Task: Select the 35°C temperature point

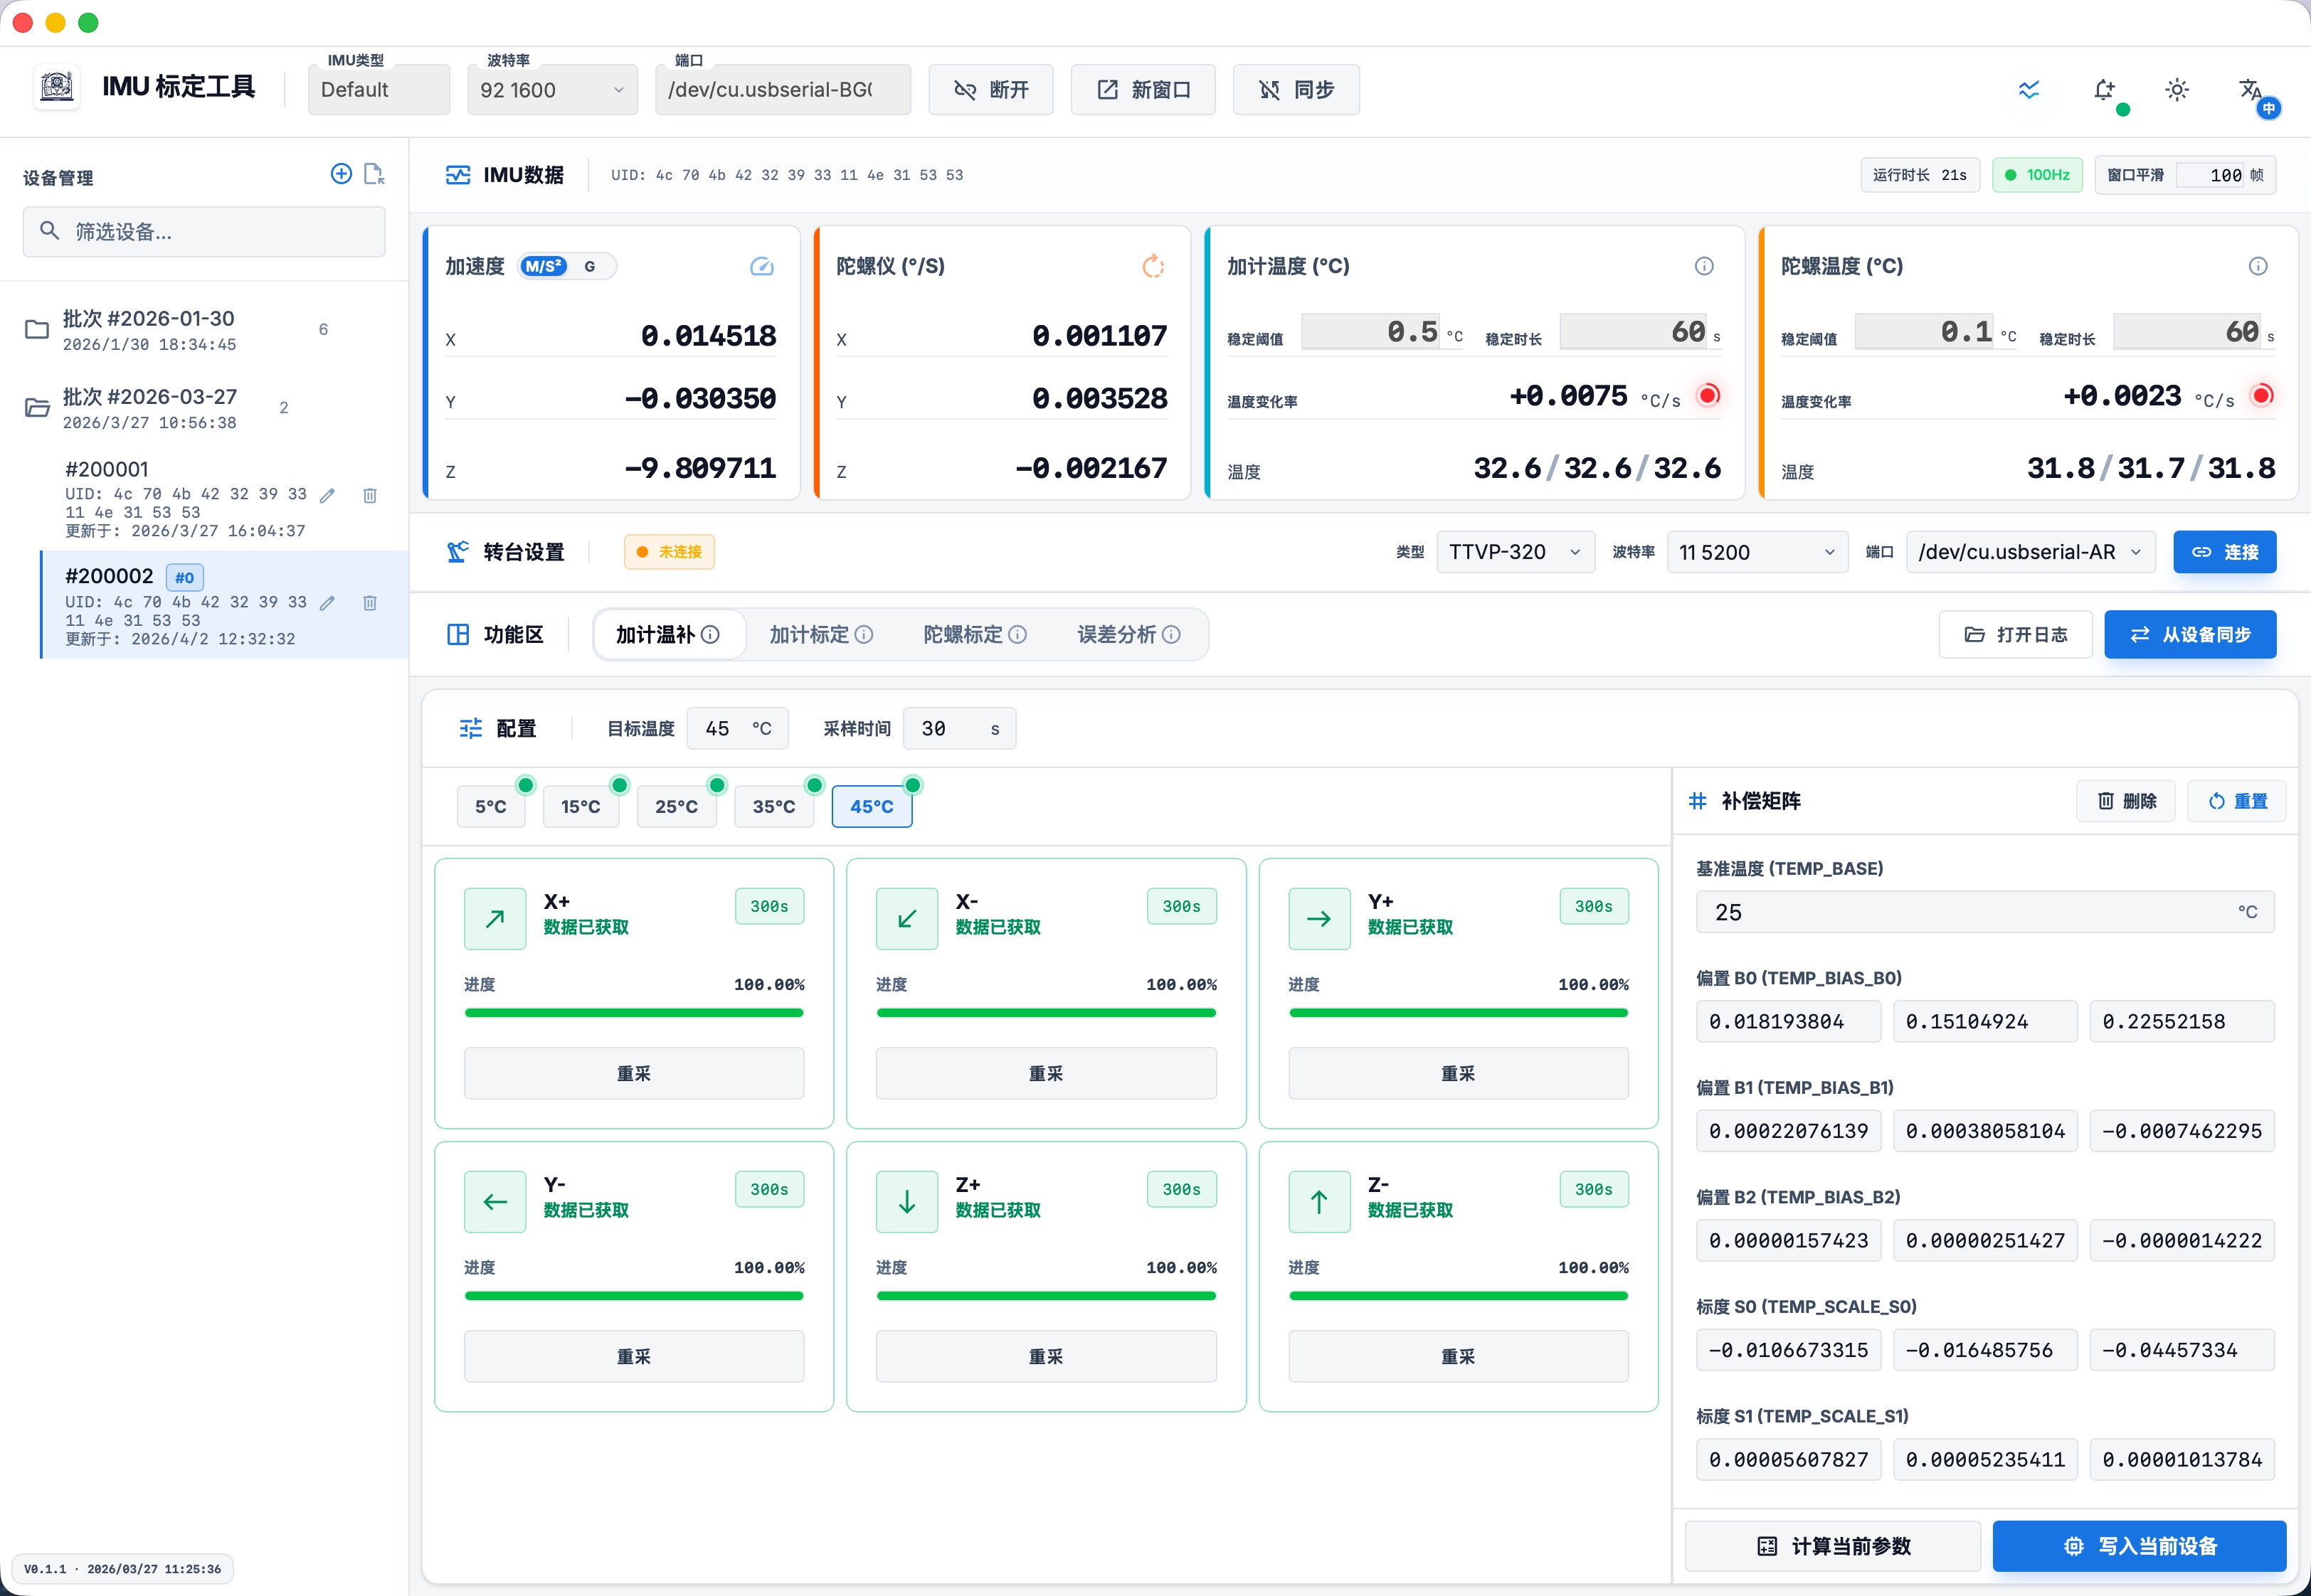Action: [774, 806]
